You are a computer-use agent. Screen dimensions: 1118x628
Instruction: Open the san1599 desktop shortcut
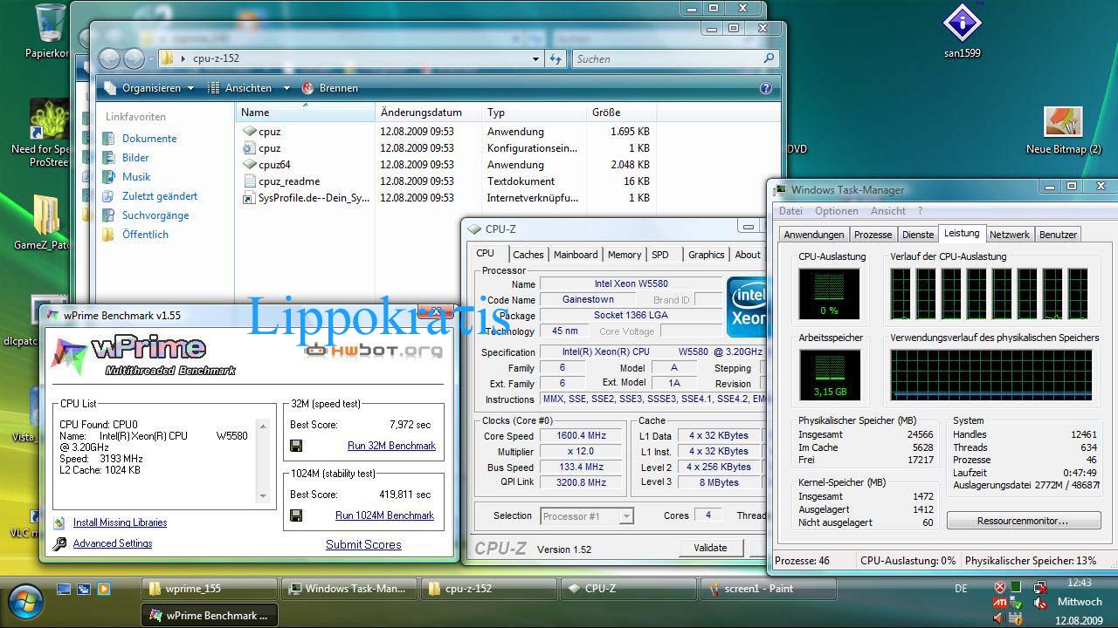[962, 24]
